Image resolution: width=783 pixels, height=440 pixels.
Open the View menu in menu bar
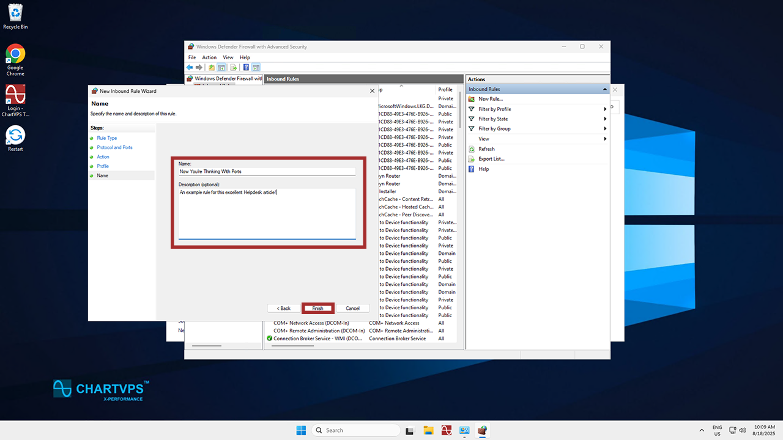pyautogui.click(x=228, y=57)
